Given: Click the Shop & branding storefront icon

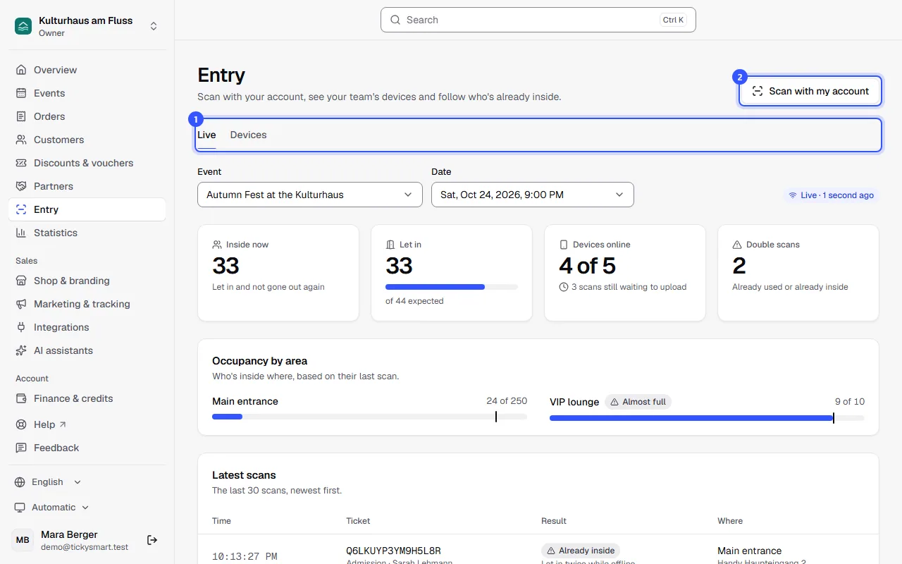Looking at the screenshot, I should tap(21, 281).
